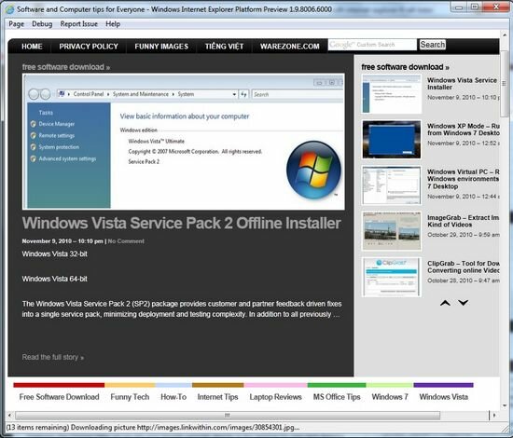513x438 pixels.
Task: Open Laptop Reviews category
Action: coord(275,397)
